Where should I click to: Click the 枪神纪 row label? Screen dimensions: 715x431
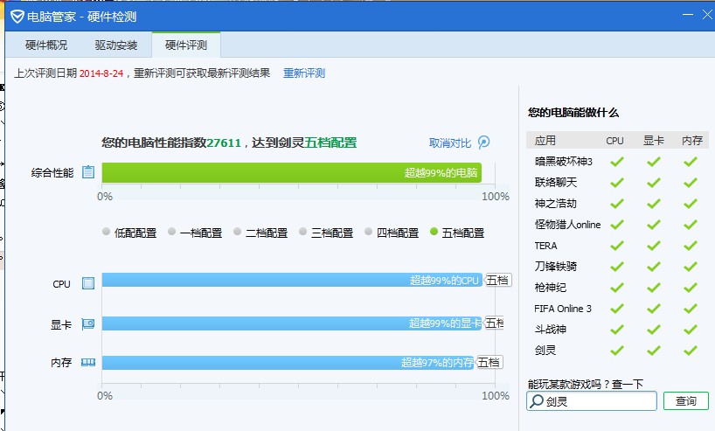pos(551,288)
